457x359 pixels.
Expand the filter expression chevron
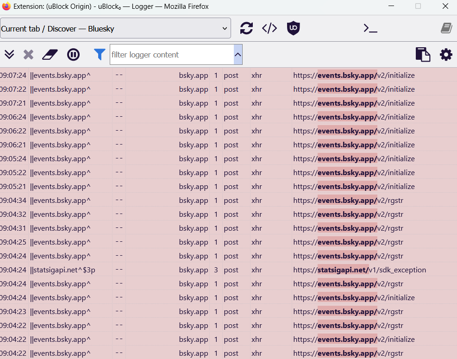(238, 55)
